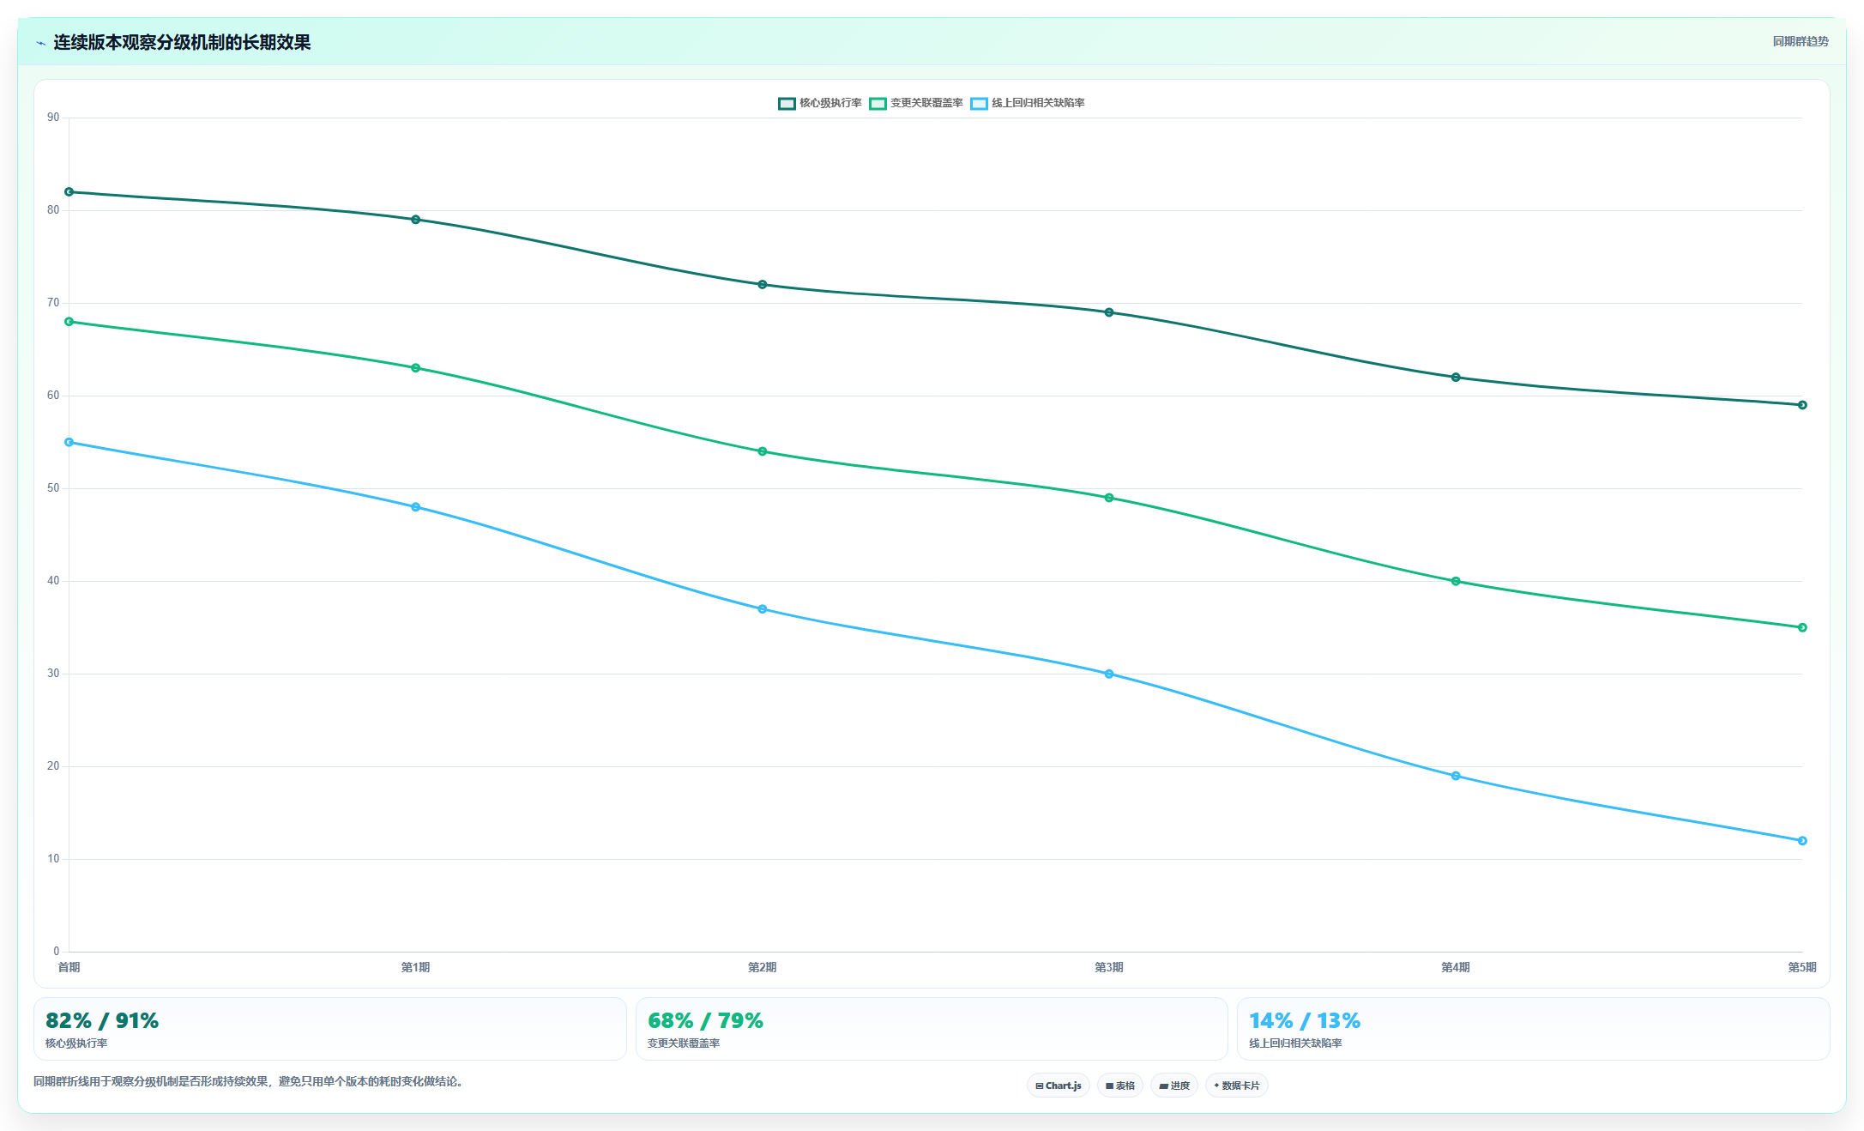1864x1131 pixels.
Task: Click the 第3期 x-axis label
Action: pyautogui.click(x=1109, y=967)
